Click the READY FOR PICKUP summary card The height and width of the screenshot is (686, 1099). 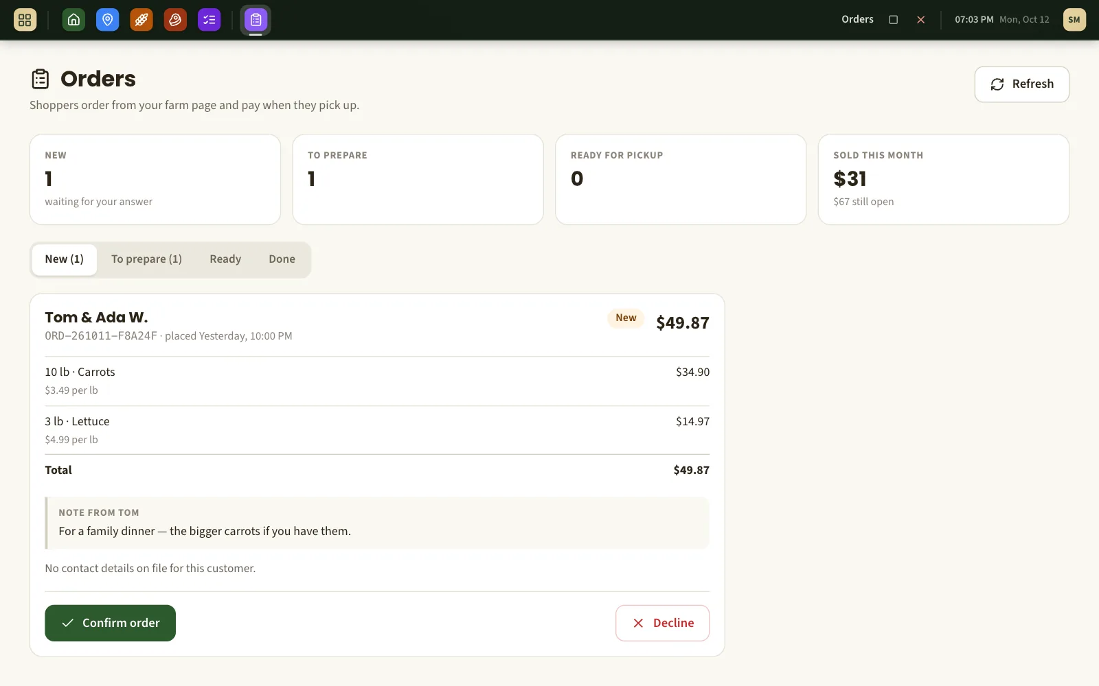point(681,180)
